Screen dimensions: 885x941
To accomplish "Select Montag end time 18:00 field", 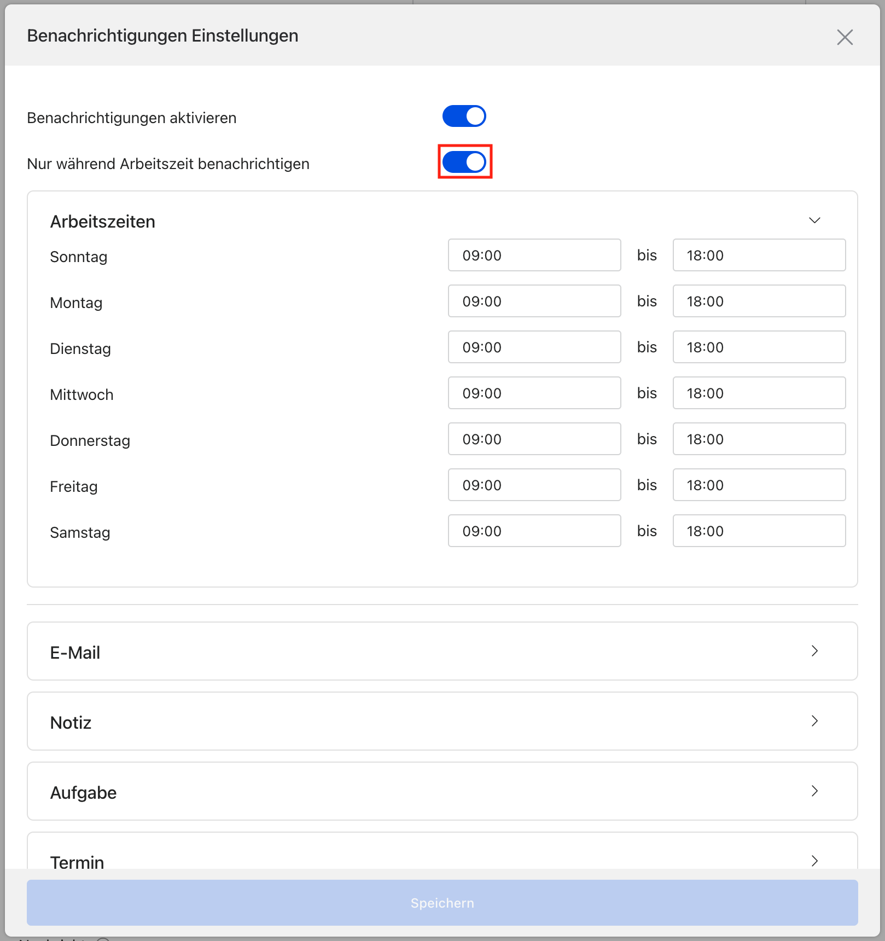I will click(759, 301).
